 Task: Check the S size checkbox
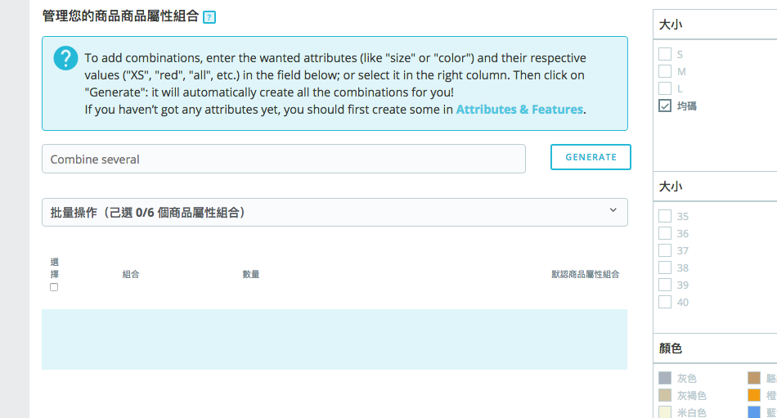coord(665,54)
